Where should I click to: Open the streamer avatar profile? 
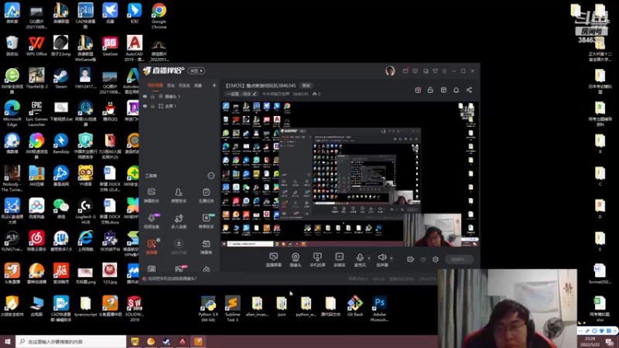(x=390, y=70)
